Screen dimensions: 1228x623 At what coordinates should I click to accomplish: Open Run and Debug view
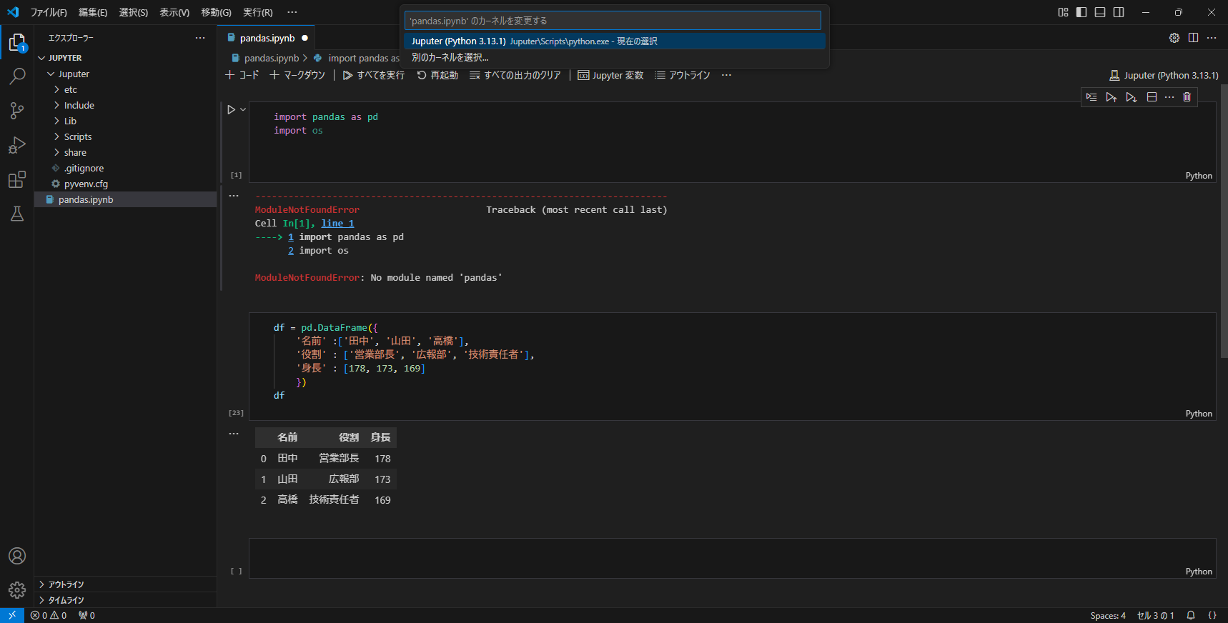17,145
